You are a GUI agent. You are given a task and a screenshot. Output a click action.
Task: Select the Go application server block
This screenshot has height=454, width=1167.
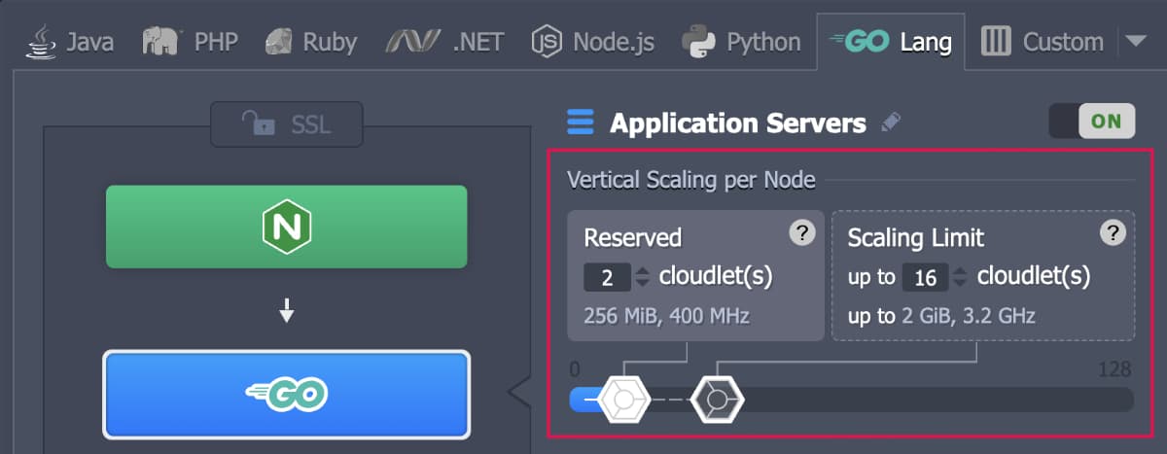tap(287, 394)
